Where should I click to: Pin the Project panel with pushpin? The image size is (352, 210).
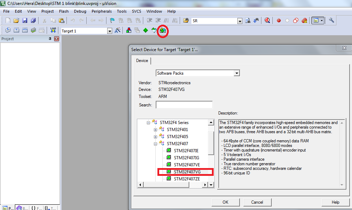pos(50,39)
